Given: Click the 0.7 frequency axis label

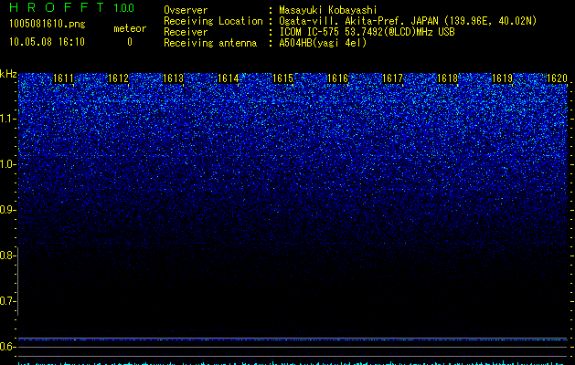Looking at the screenshot, I should coord(7,301).
